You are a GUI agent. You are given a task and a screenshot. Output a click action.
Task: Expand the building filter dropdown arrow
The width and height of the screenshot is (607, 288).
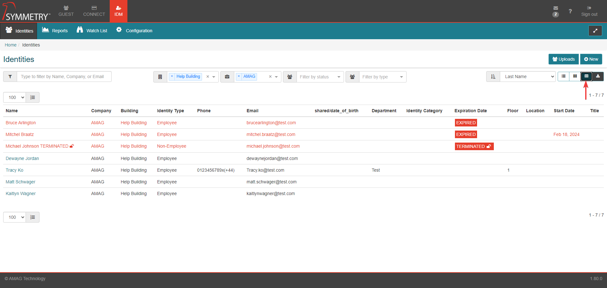point(214,77)
